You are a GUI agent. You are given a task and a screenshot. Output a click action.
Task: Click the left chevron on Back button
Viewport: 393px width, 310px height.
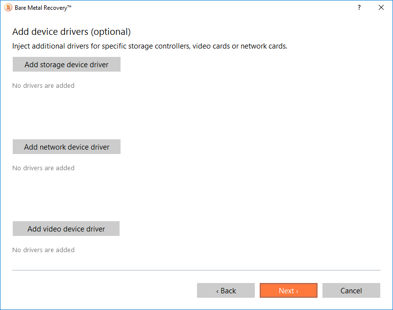(217, 291)
